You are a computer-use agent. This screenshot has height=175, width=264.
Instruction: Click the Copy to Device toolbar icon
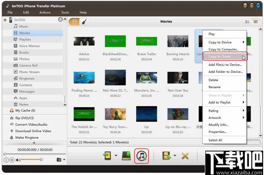pyautogui.click(x=107, y=155)
